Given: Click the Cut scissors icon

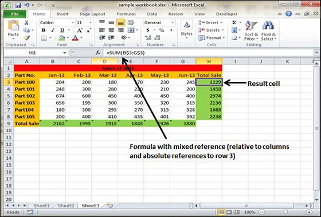Looking at the screenshot, I should (26, 23).
